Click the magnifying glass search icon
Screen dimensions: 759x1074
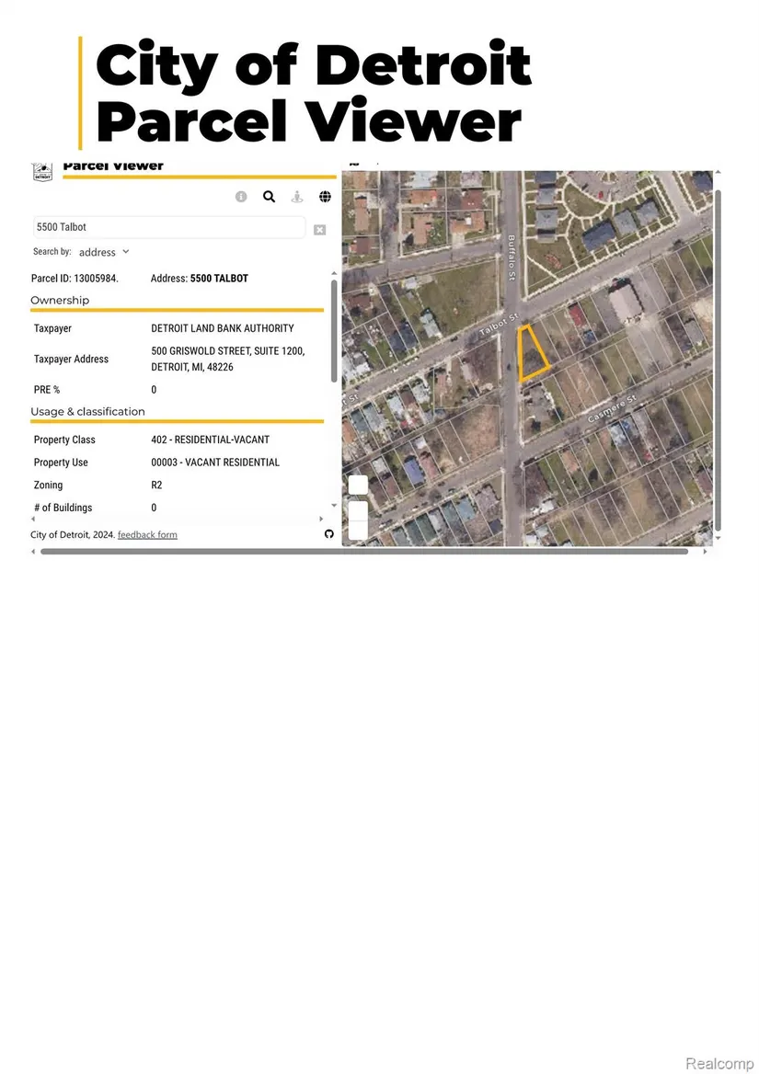(269, 197)
